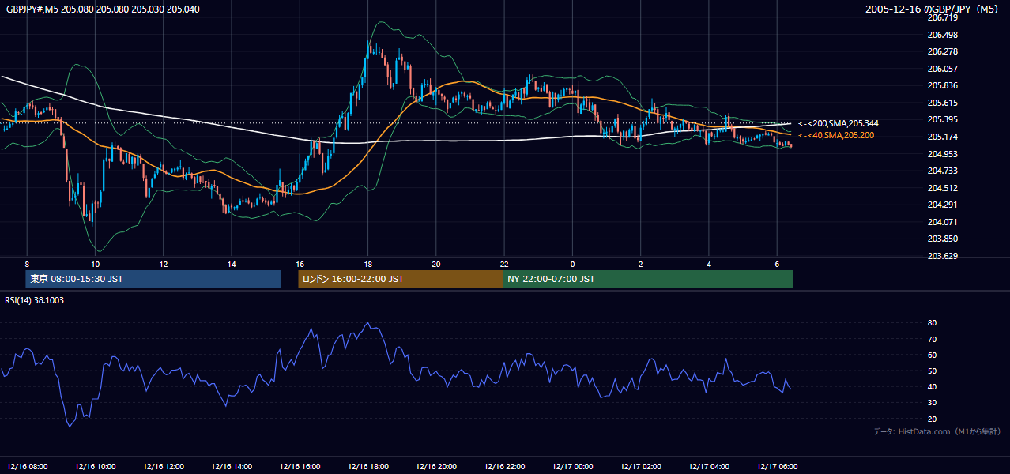Screen dimensions: 1010x474
Task: Click the 12/16 12:00 time axis label
Action: [x=164, y=467]
